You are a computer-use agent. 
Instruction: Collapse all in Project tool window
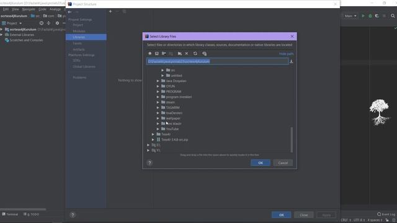(x=48, y=23)
